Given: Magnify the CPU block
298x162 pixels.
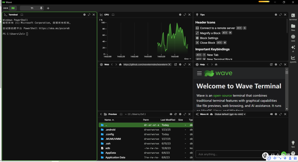Looking at the screenshot, I should tap(185, 15).
